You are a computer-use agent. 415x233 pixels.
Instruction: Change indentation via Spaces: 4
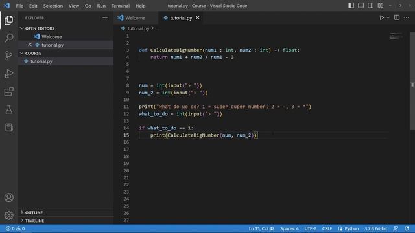coord(289,228)
